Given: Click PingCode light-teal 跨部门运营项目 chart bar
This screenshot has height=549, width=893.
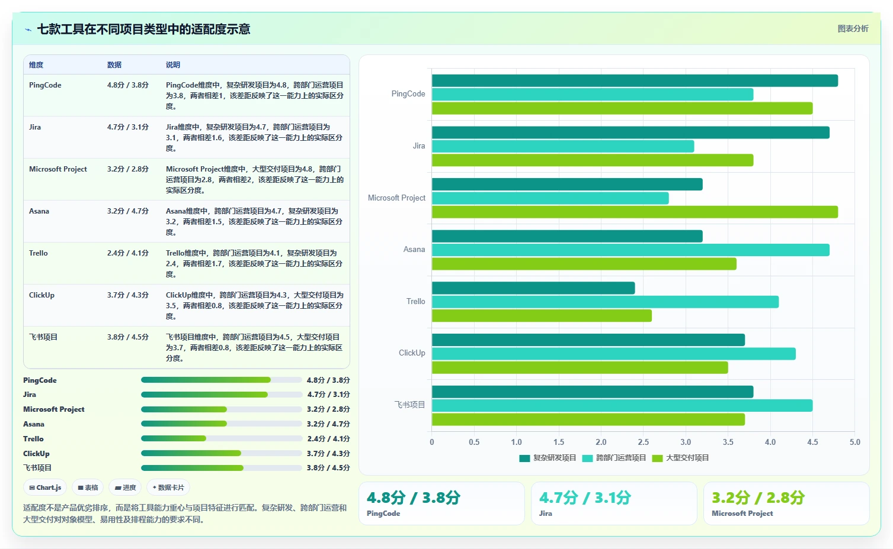Looking at the screenshot, I should point(593,95).
